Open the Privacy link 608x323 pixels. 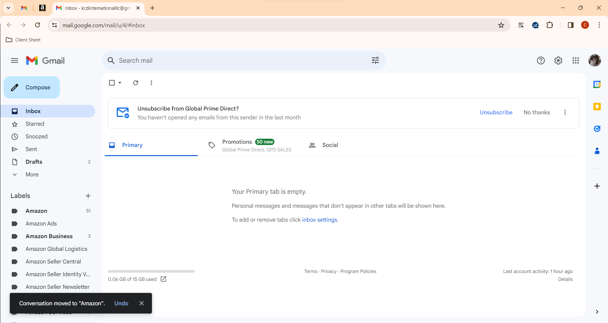click(329, 271)
